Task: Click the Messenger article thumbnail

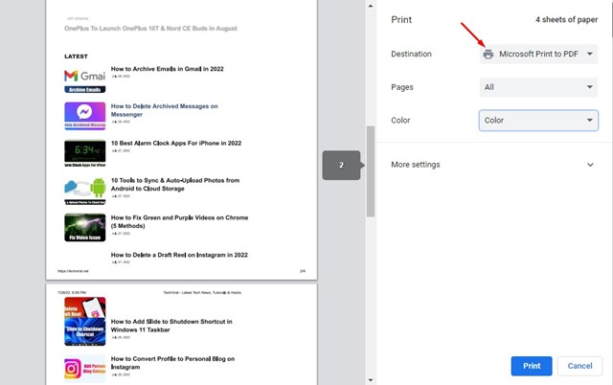Action: click(85, 116)
